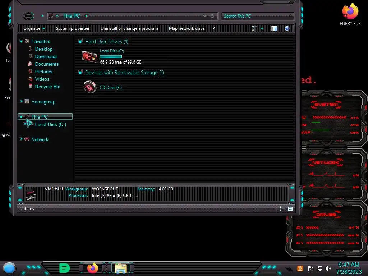This screenshot has width=368, height=276.
Task: Collapse the Hard Disk Drives group
Action: pos(80,42)
